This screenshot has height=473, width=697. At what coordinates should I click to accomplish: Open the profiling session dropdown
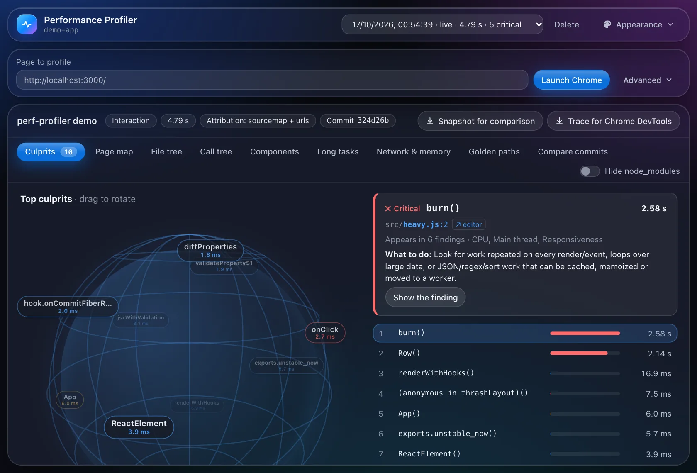442,24
